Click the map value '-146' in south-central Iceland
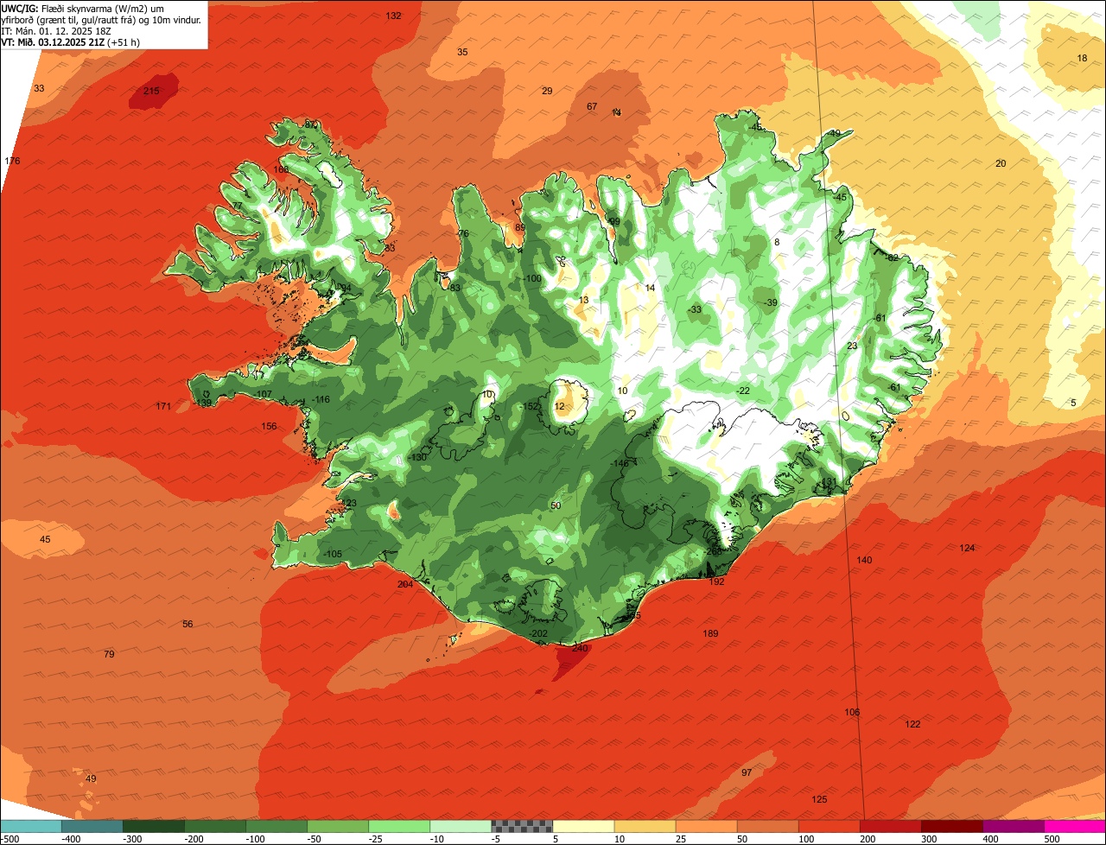The image size is (1106, 845). 620,463
